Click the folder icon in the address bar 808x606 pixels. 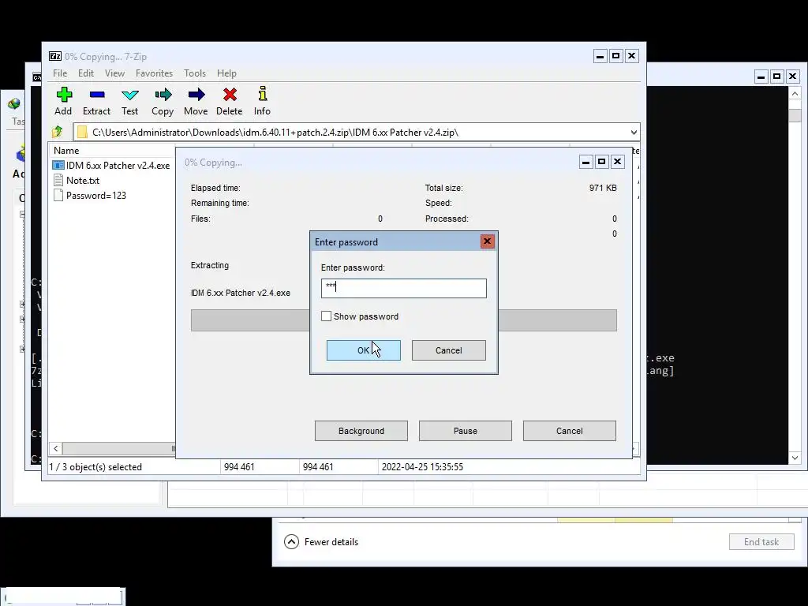tap(82, 133)
